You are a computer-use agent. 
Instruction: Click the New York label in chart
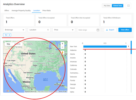pyautogui.click(x=73, y=47)
